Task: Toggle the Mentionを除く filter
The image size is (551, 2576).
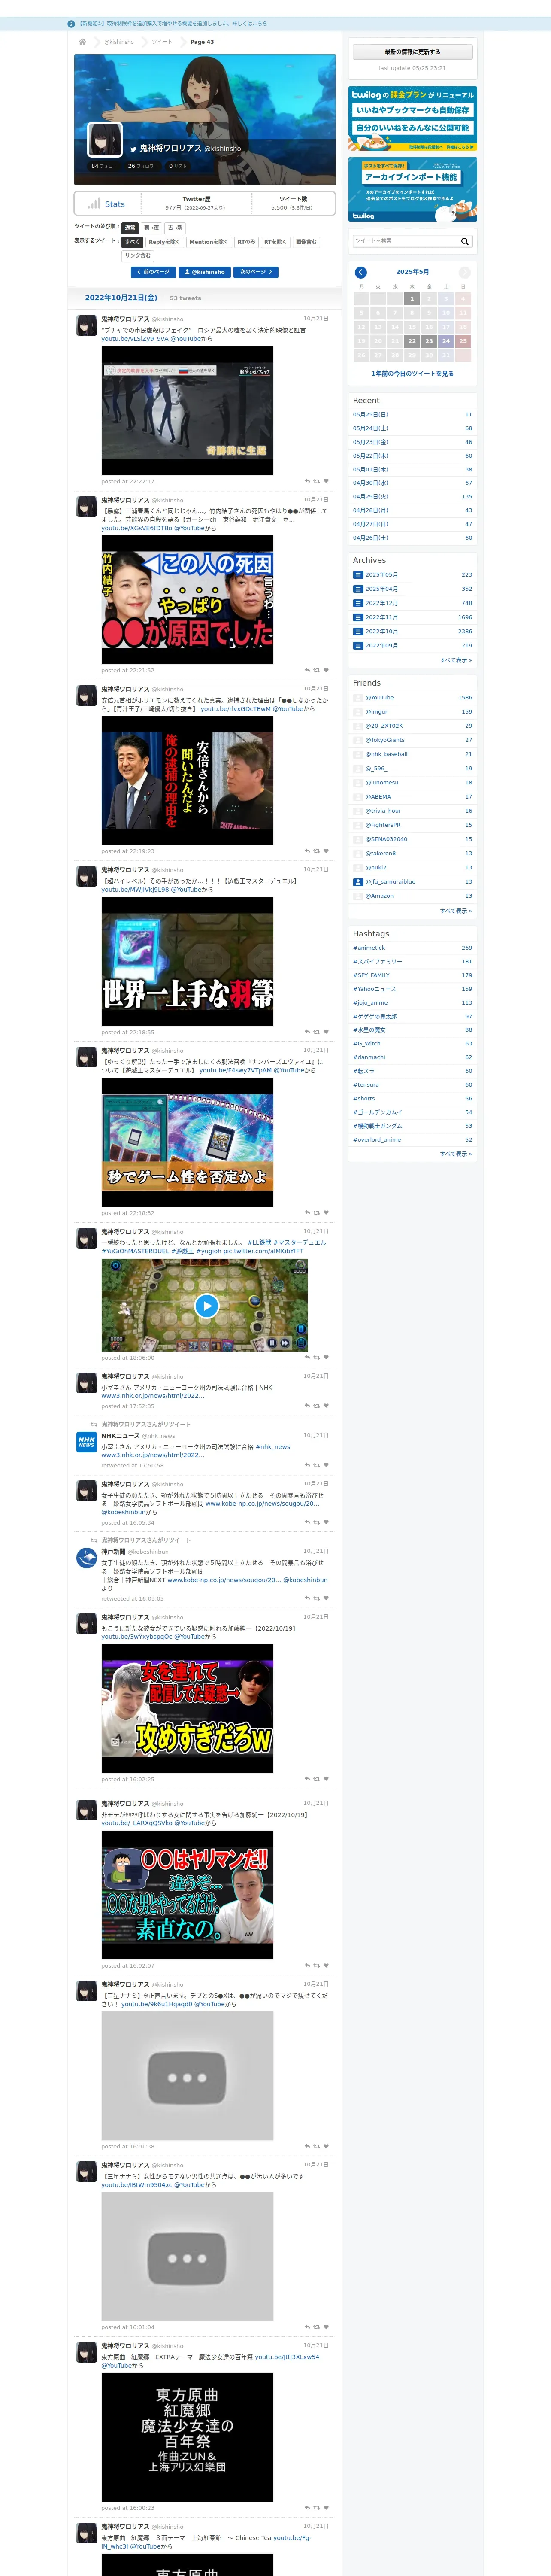Action: click(209, 242)
